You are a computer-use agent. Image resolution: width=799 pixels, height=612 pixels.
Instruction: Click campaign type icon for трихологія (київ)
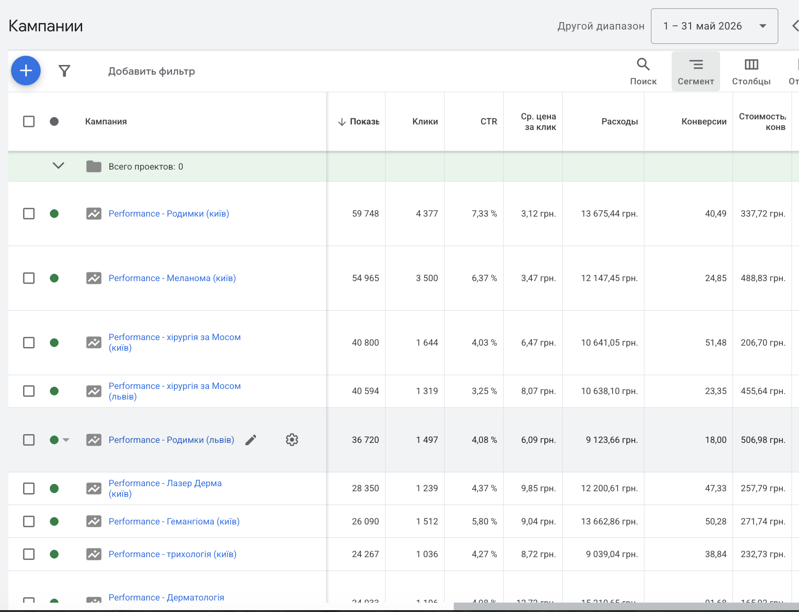94,554
